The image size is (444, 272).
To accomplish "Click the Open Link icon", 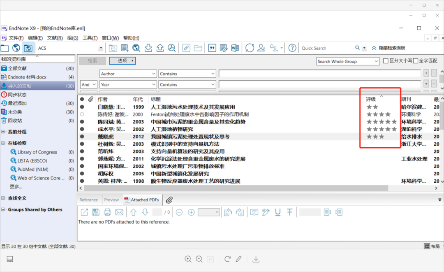I will (x=186, y=48).
